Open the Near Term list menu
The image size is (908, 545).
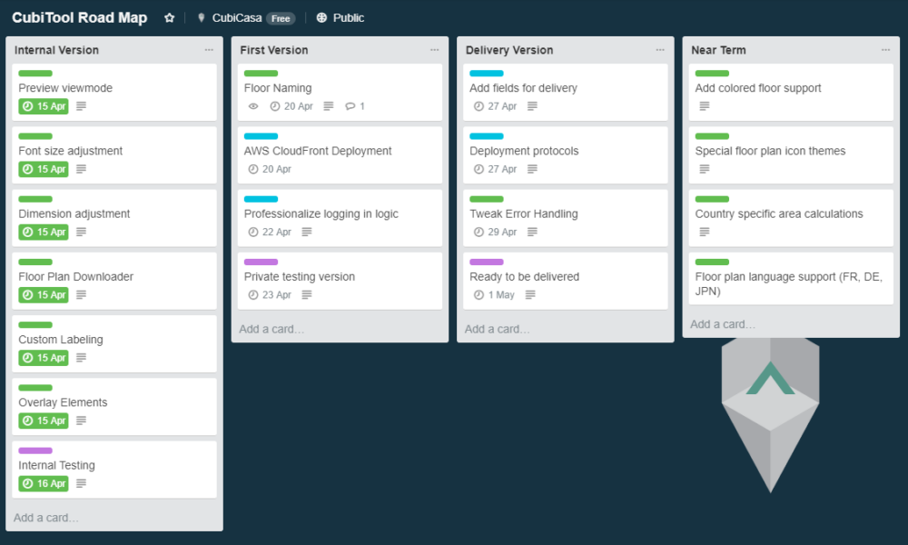pyautogui.click(x=885, y=50)
